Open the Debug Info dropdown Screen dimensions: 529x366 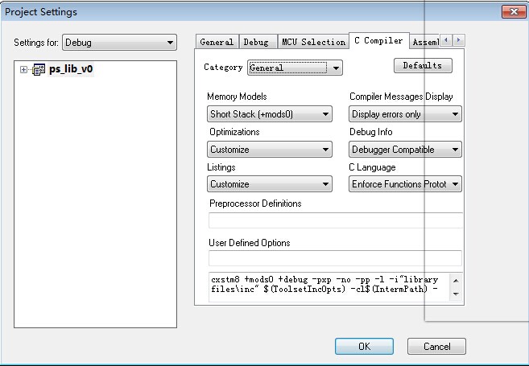tap(405, 150)
